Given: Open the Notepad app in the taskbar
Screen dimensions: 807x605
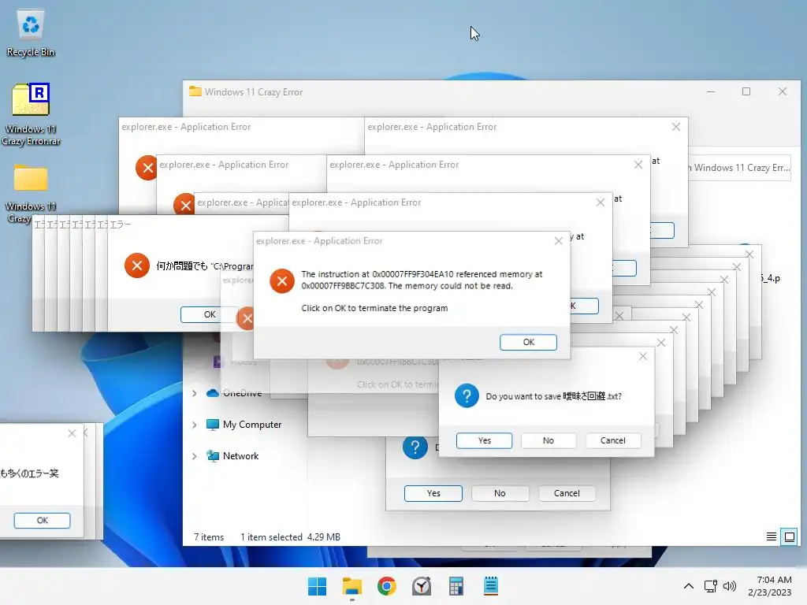Looking at the screenshot, I should pos(491,586).
